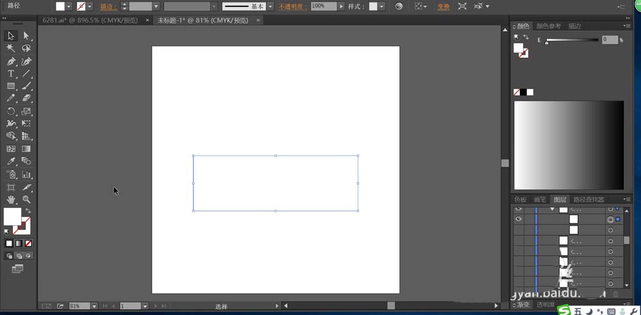Swap fill and stroke in toolbox
Image resolution: width=641 pixels, height=315 pixels.
28,210
